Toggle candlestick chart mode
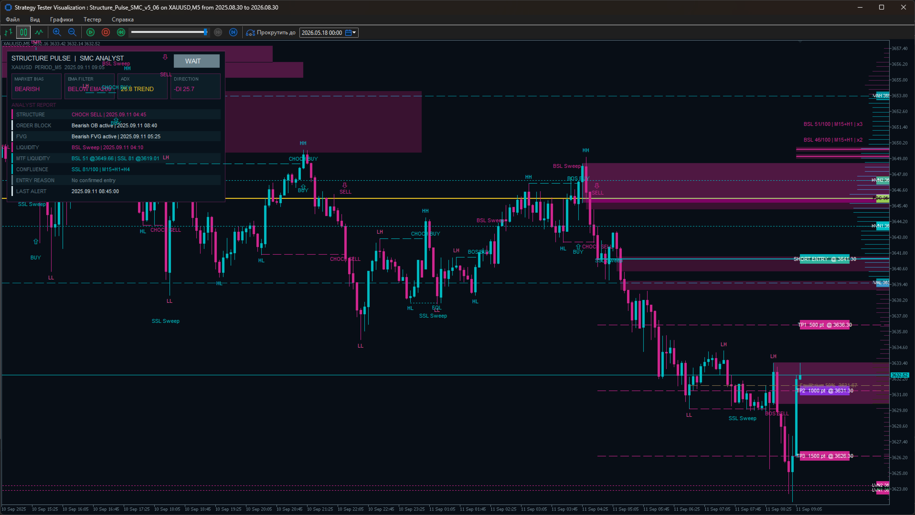 [23, 32]
